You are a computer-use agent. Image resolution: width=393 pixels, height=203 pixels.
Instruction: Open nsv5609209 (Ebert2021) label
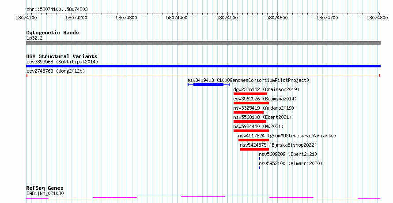pos(288,154)
